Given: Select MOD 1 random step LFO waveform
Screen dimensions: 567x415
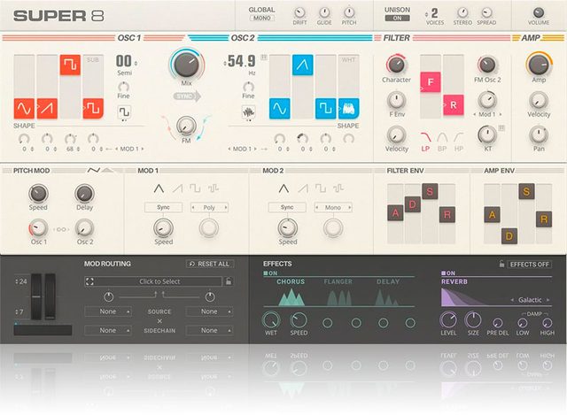Looking at the screenshot, I should (x=213, y=188).
